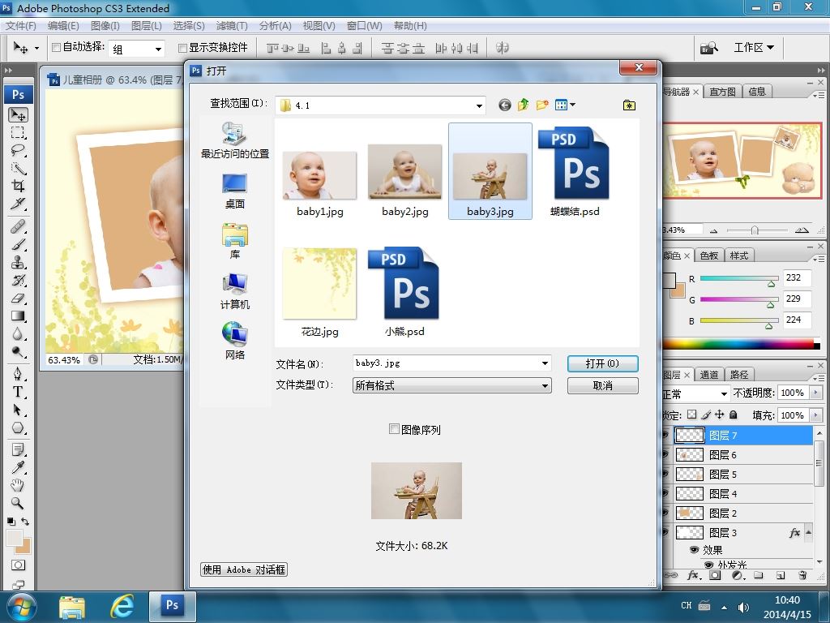Open the 不透明度 opacity slider arrow

[x=815, y=393]
